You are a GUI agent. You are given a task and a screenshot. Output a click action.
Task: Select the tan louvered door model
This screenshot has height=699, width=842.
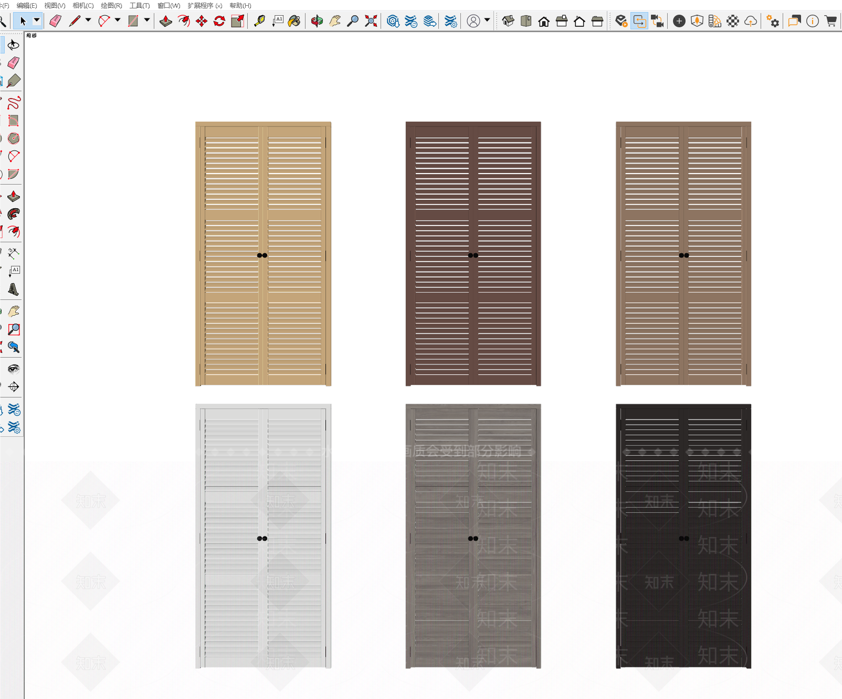pos(263,254)
